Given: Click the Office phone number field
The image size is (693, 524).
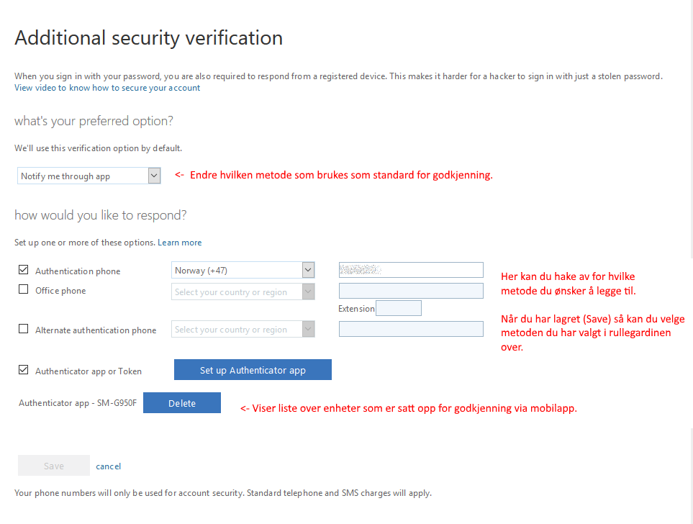Looking at the screenshot, I should click(411, 291).
